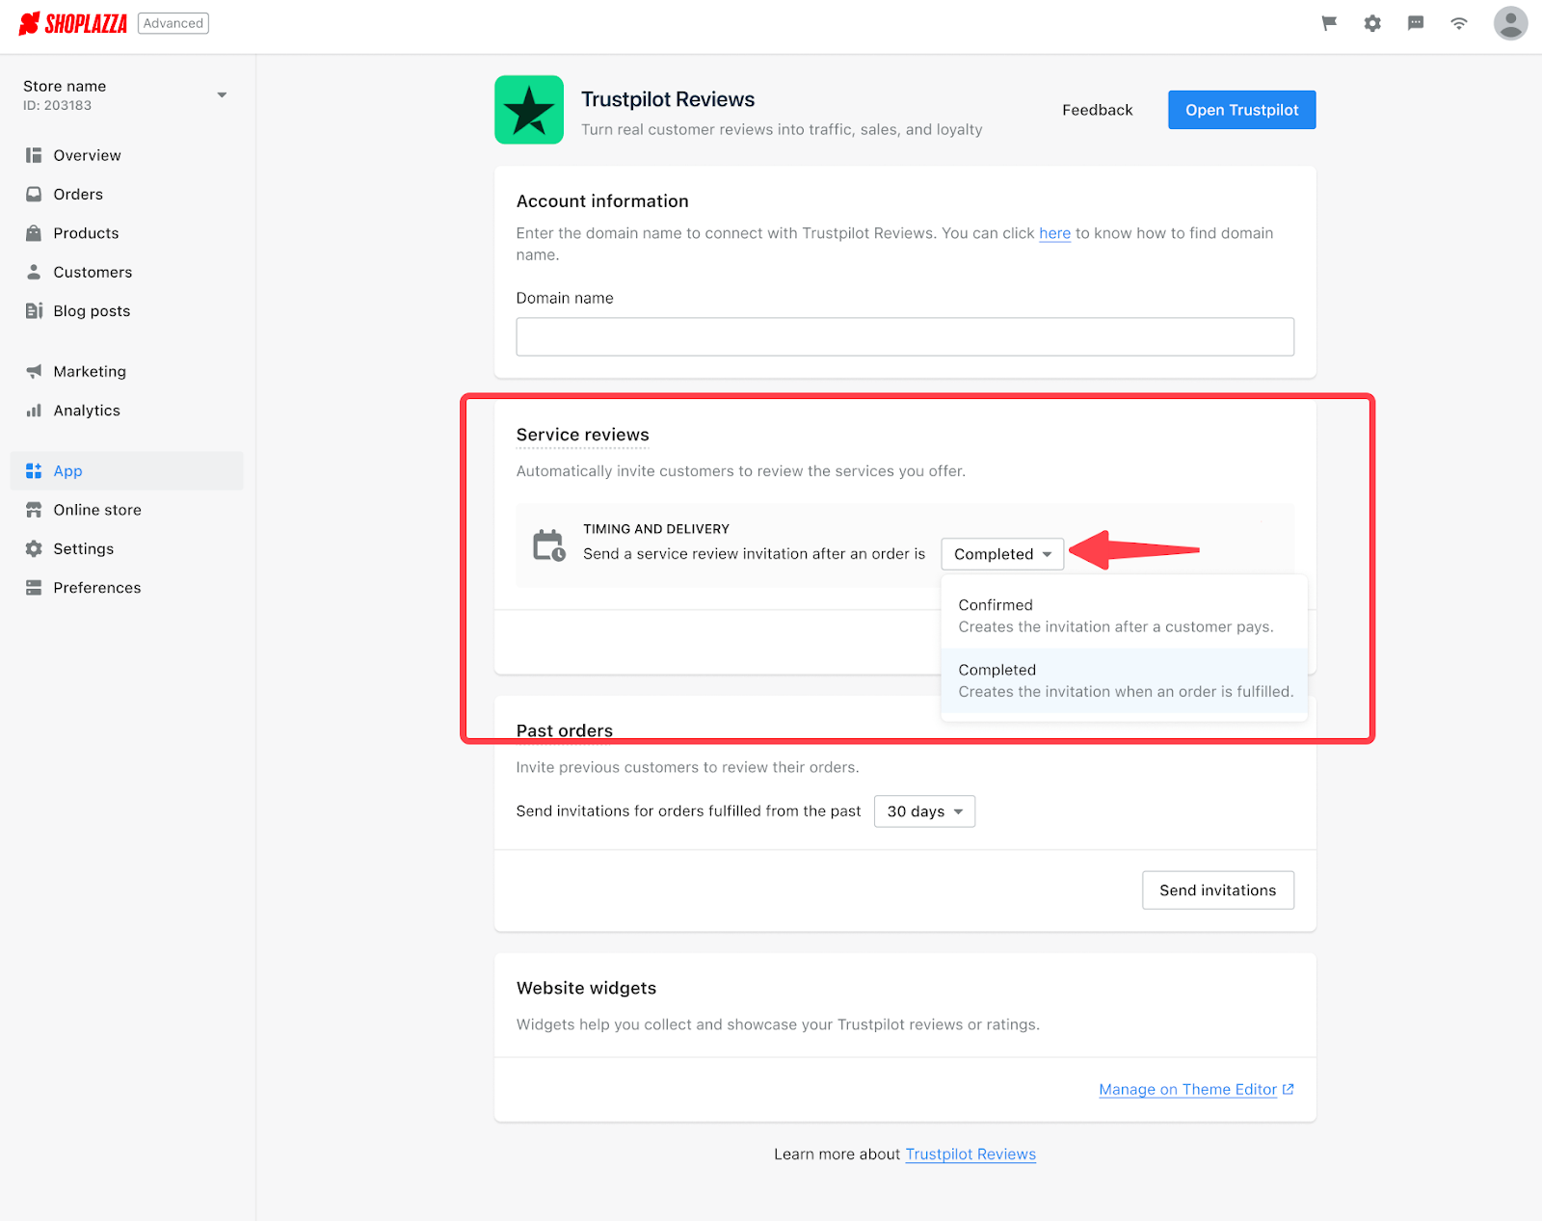1542x1221 pixels.
Task: Open the user profile avatar
Action: pyautogui.click(x=1510, y=23)
